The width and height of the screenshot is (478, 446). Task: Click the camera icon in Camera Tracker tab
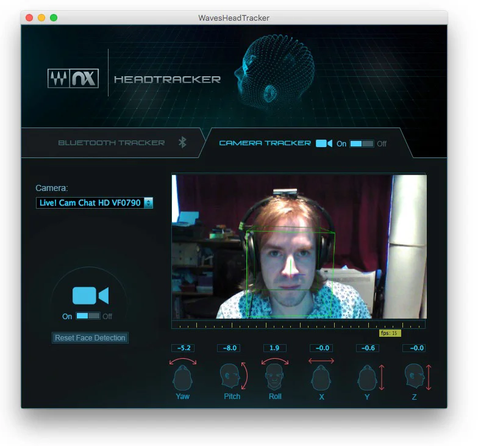(324, 143)
